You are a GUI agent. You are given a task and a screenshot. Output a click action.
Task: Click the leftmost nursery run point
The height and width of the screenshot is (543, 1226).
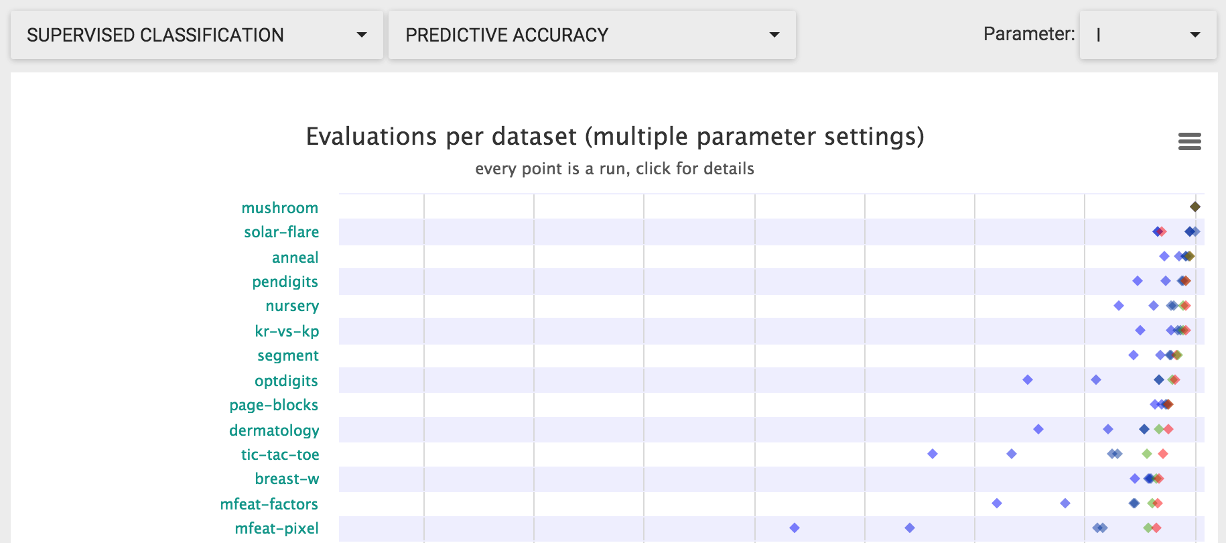tap(1119, 306)
